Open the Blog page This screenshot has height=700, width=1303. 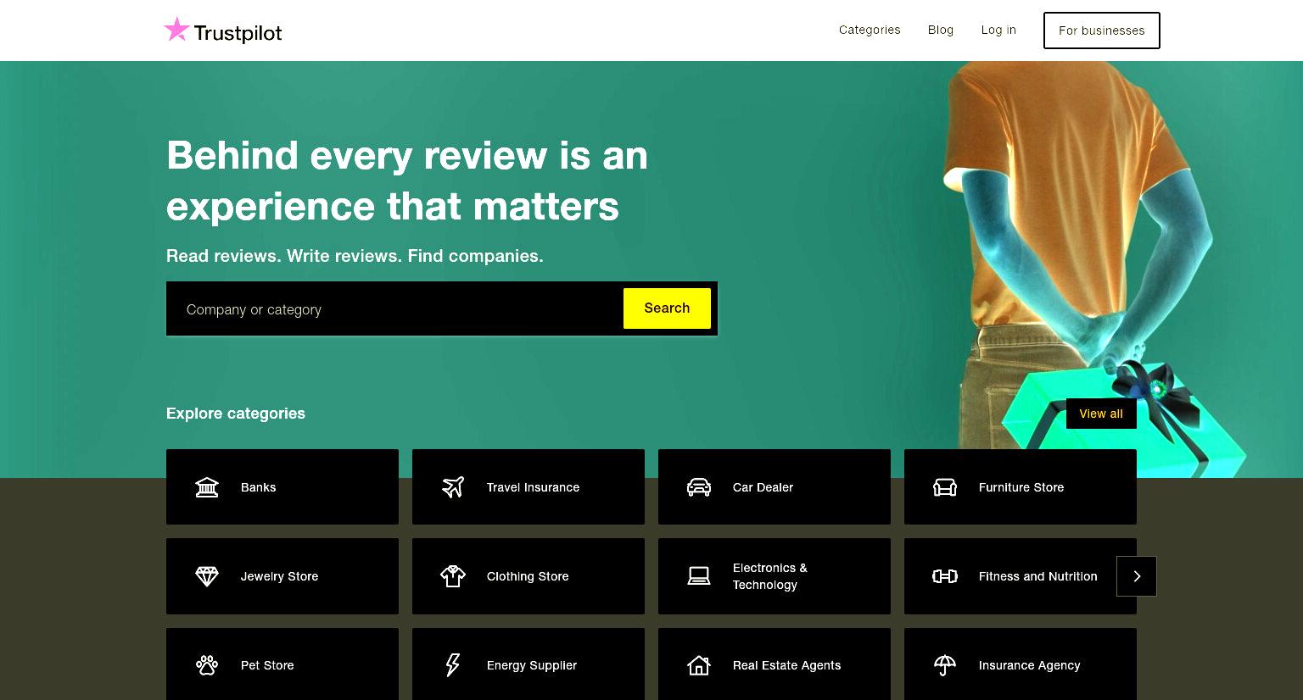941,30
